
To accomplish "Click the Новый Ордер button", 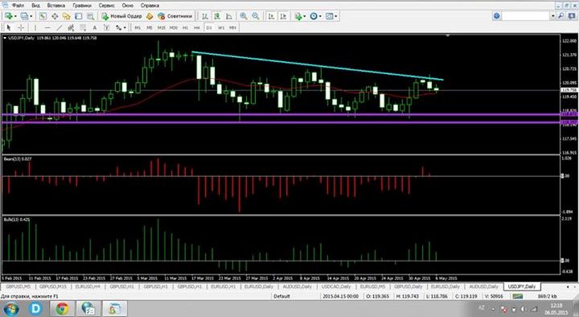I will [x=122, y=16].
